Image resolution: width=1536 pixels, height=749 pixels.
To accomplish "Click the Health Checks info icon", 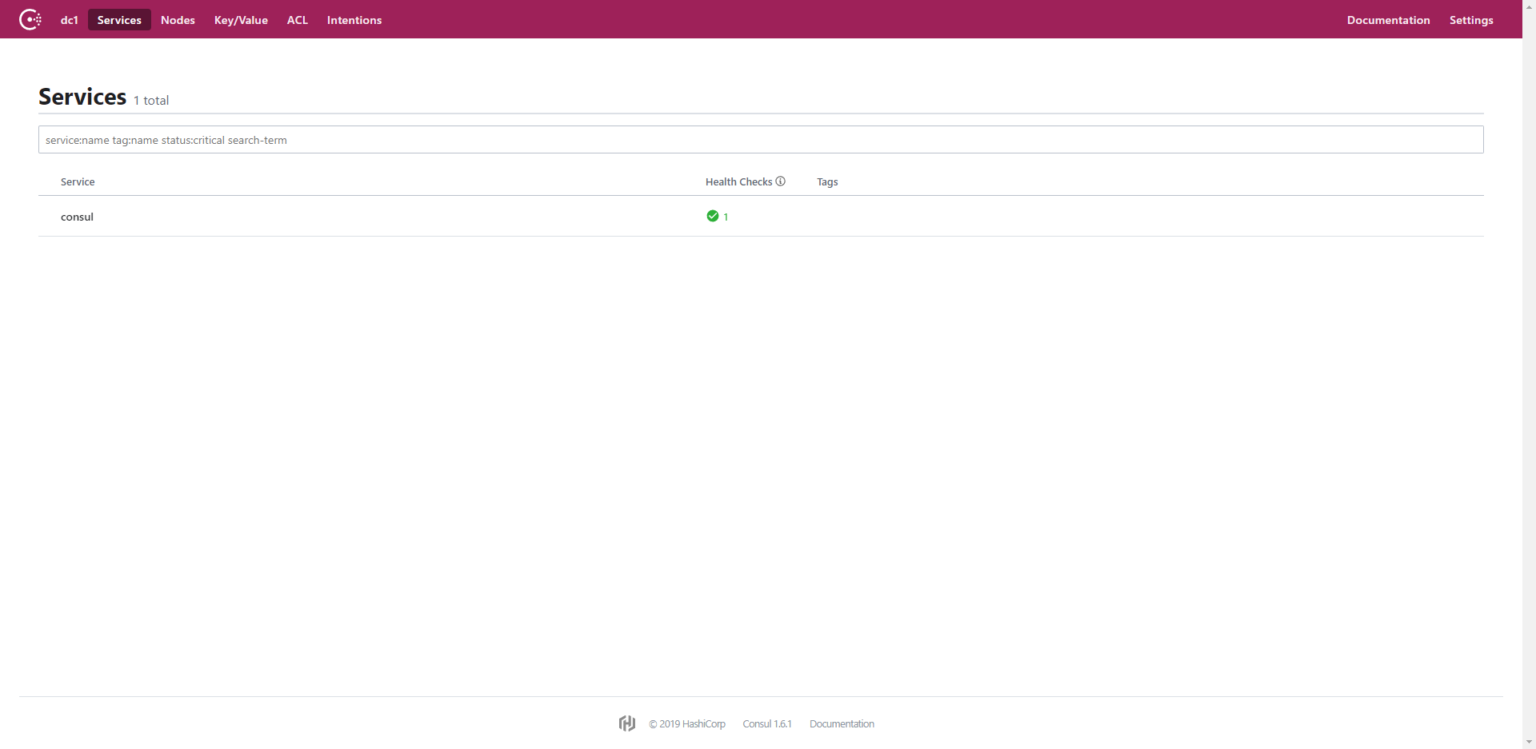I will 781,181.
